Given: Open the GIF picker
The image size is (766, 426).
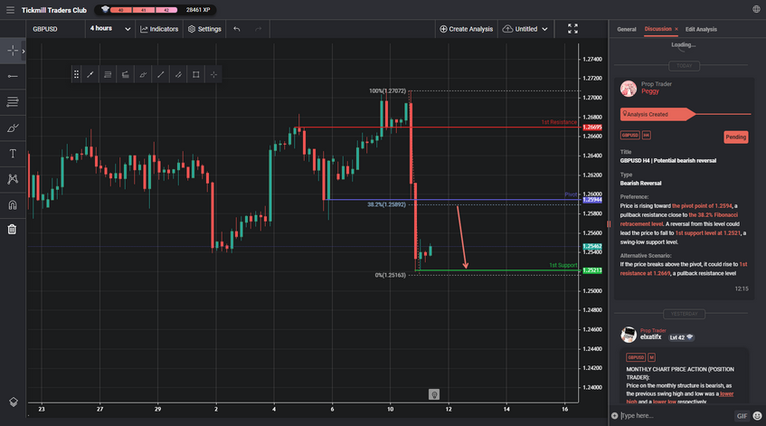Looking at the screenshot, I should (x=742, y=416).
